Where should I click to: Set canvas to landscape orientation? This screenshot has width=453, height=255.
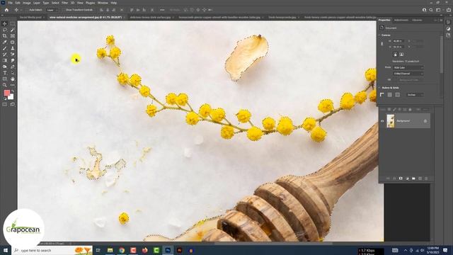tap(401, 55)
